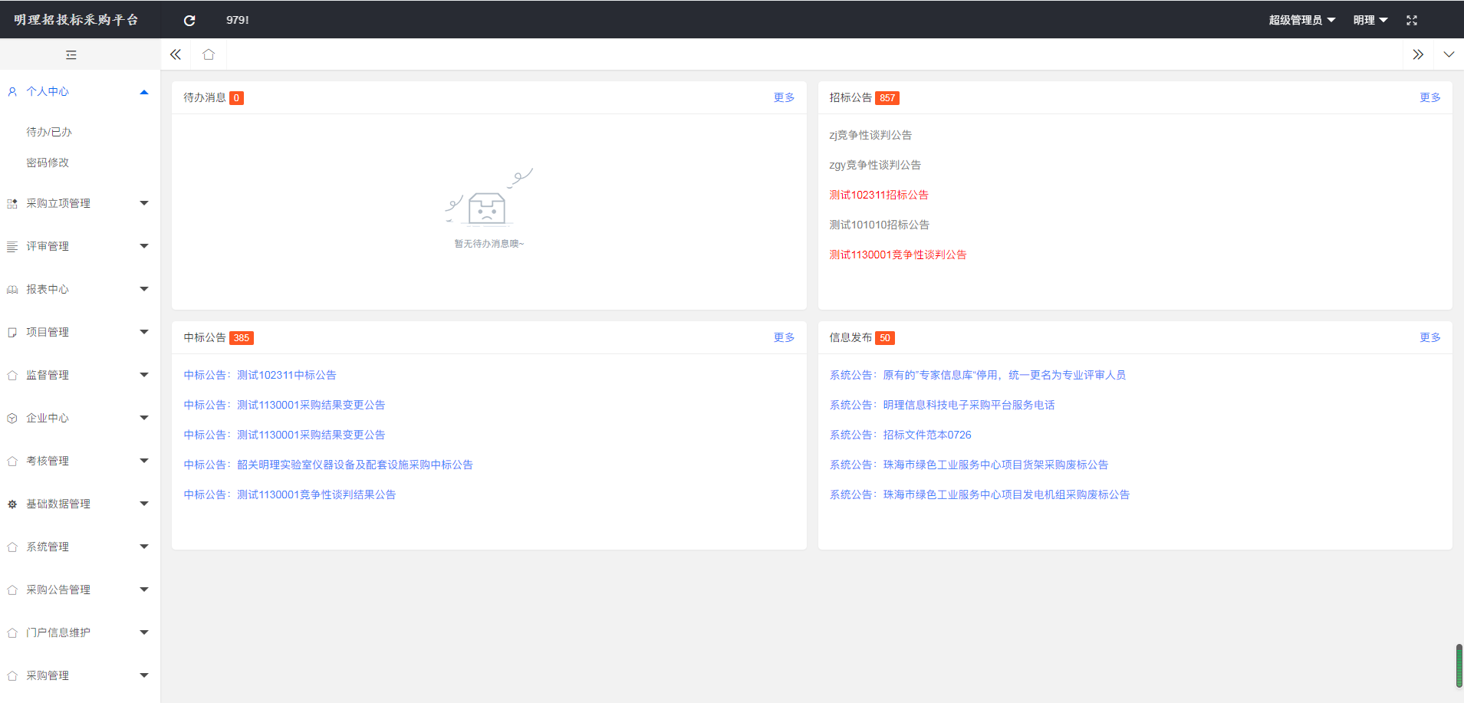
Task: Open 测试1130001竞争性谈判结果公告 link
Action: [x=290, y=494]
